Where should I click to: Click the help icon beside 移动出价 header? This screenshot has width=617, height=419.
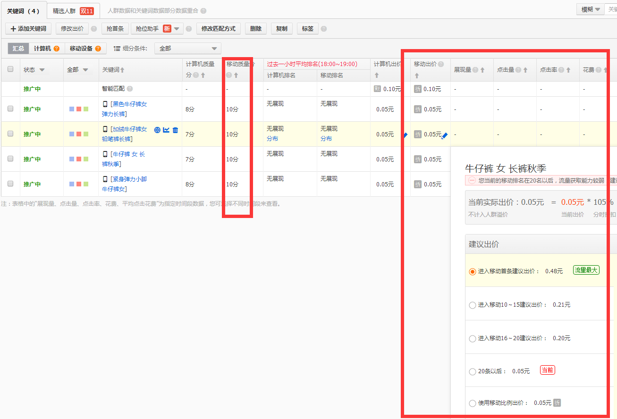[x=441, y=64]
